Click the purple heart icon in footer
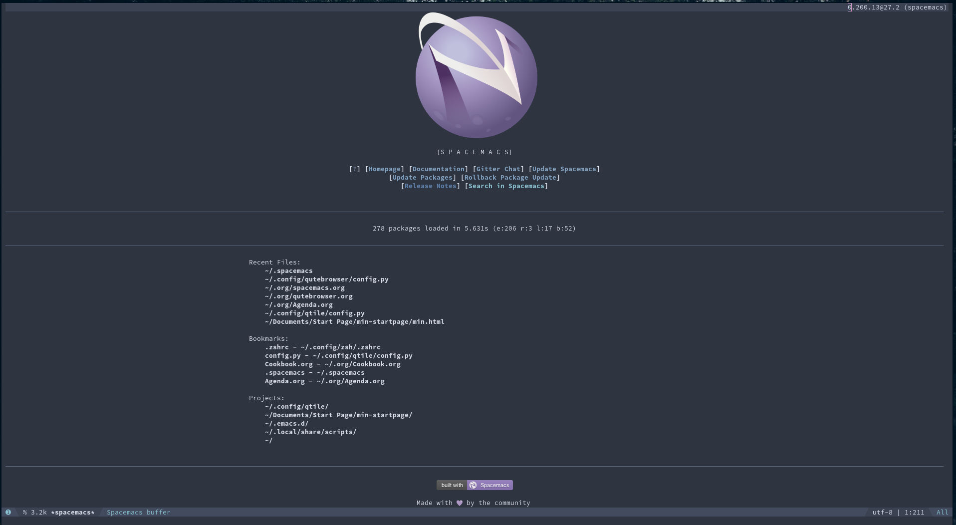The height and width of the screenshot is (525, 956). 460,503
